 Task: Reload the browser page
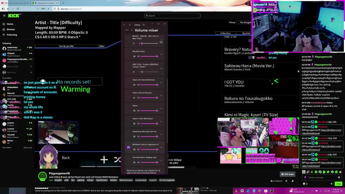(18, 9)
